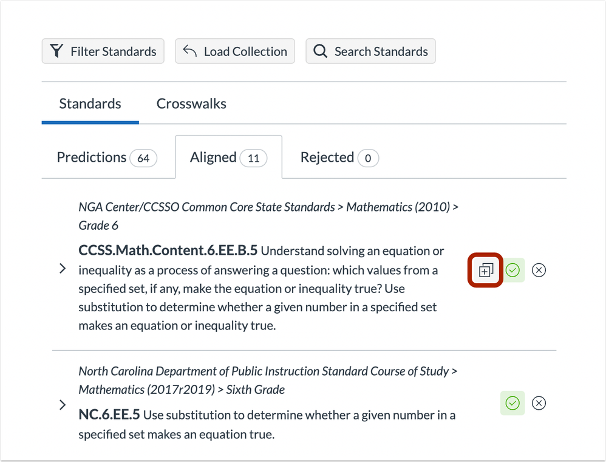This screenshot has width=606, height=462.
Task: Click the add-to-collection icon for CCSS.Math.Content.6.EE.B.5
Action: tap(485, 270)
